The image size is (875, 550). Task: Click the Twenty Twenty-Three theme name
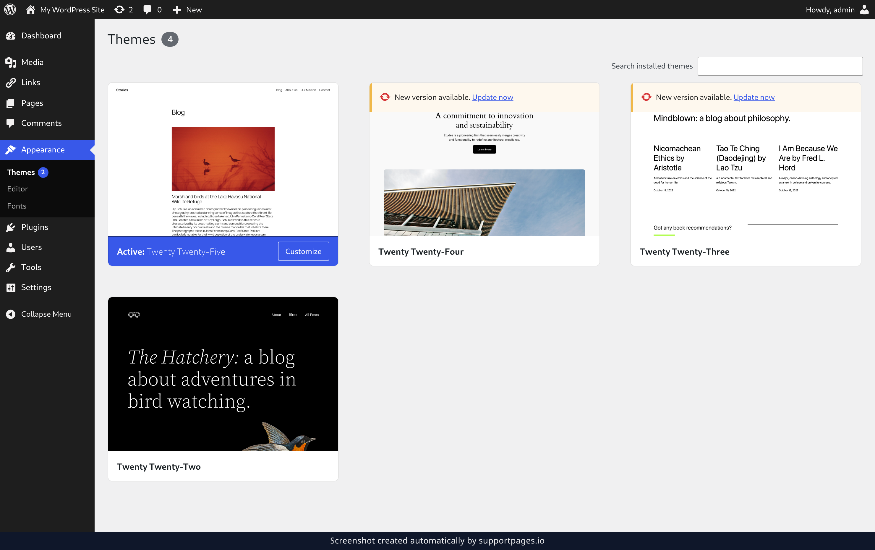click(x=685, y=252)
